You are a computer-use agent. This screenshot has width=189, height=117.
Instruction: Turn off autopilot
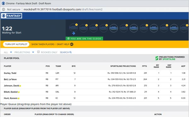tap(16, 44)
